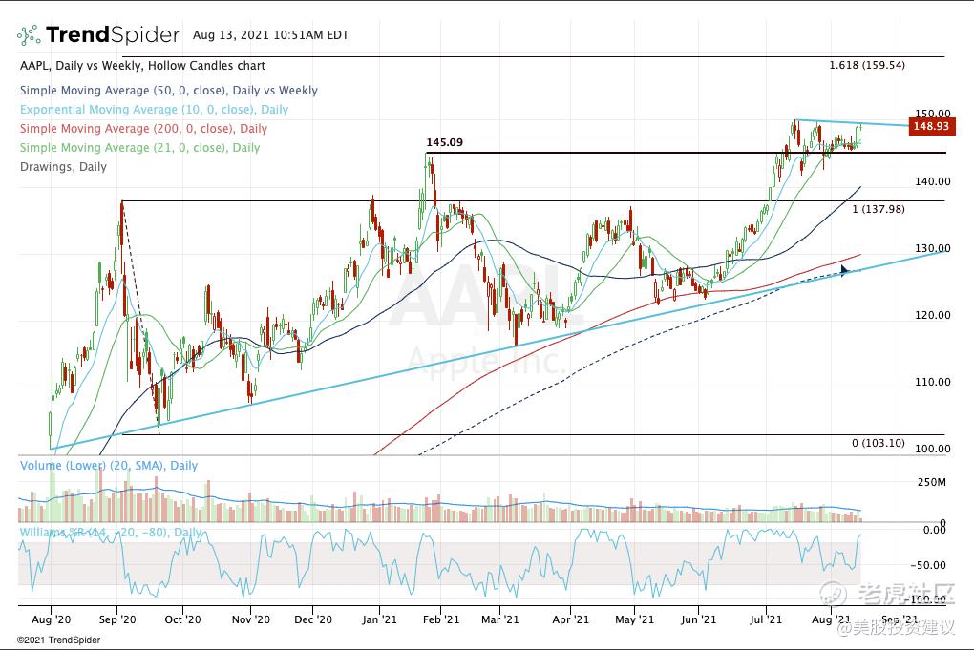This screenshot has width=974, height=650.
Task: Click the '145.09' price high annotation
Action: [x=444, y=142]
